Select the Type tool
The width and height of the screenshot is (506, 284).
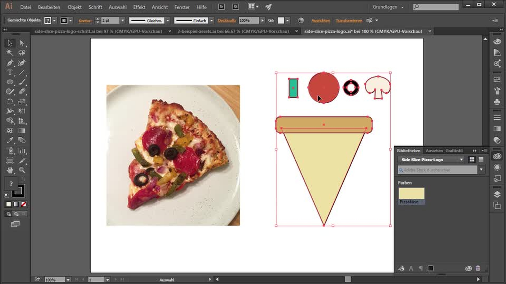10,72
